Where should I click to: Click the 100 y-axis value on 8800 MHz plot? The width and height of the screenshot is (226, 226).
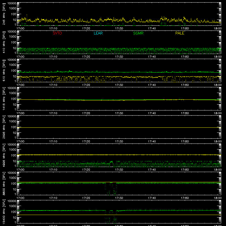[x=14, y=184]
